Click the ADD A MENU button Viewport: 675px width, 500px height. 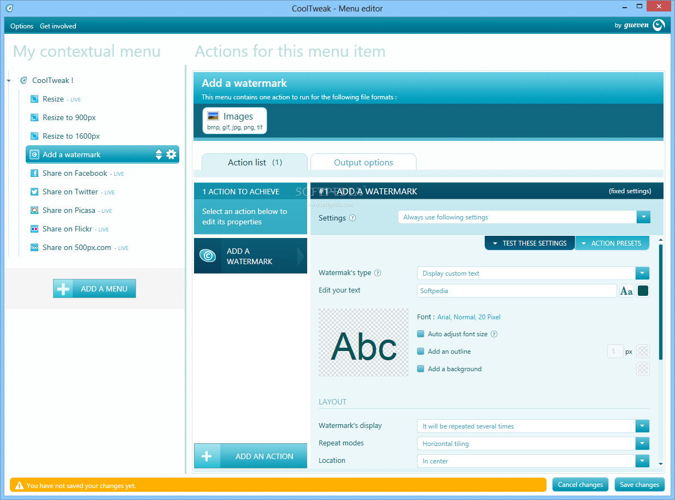95,289
